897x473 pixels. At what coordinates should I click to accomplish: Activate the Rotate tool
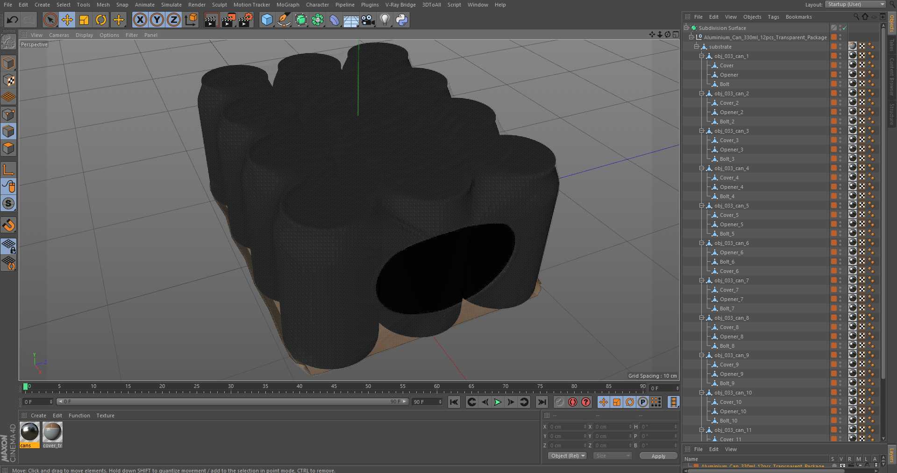pyautogui.click(x=101, y=20)
